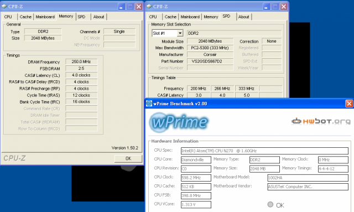
Task: Click DRAM Frequency value 250.0 MHz
Action: [x=81, y=61]
